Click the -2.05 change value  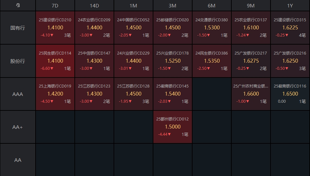click(x=125, y=35)
